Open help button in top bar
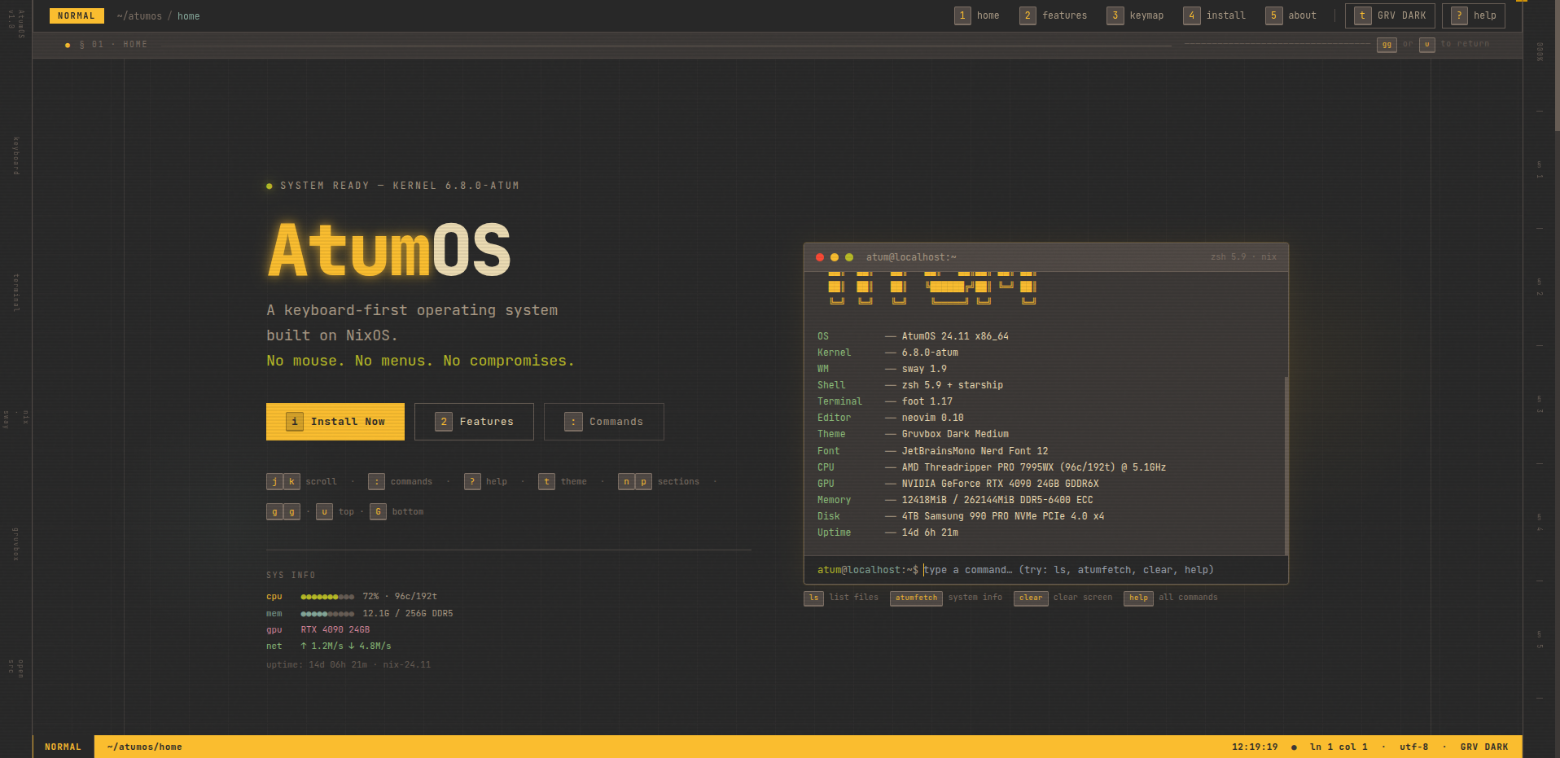Image resolution: width=1560 pixels, height=758 pixels. click(1474, 15)
